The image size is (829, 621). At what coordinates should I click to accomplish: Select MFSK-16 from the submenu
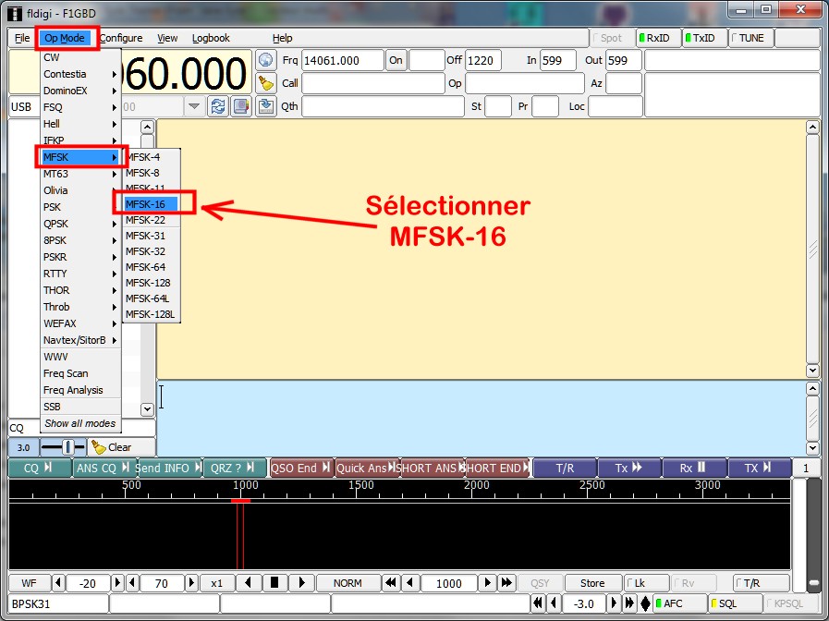152,204
